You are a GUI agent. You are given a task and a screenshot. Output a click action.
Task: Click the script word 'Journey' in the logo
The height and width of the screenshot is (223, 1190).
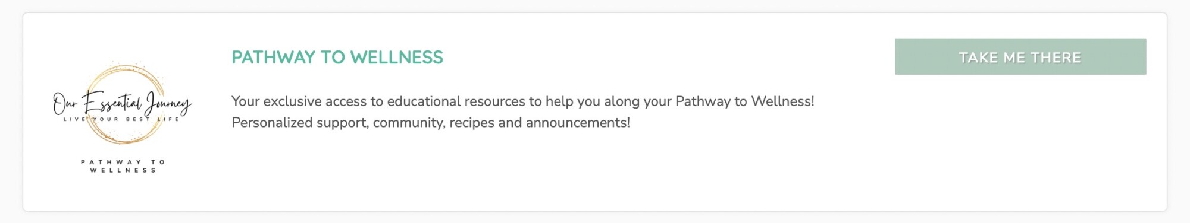click(168, 103)
